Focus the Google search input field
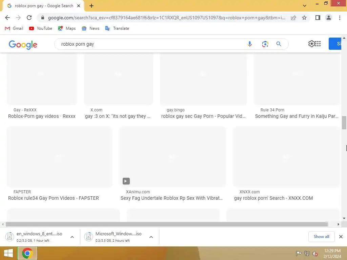The width and height of the screenshot is (347, 260). click(150, 44)
